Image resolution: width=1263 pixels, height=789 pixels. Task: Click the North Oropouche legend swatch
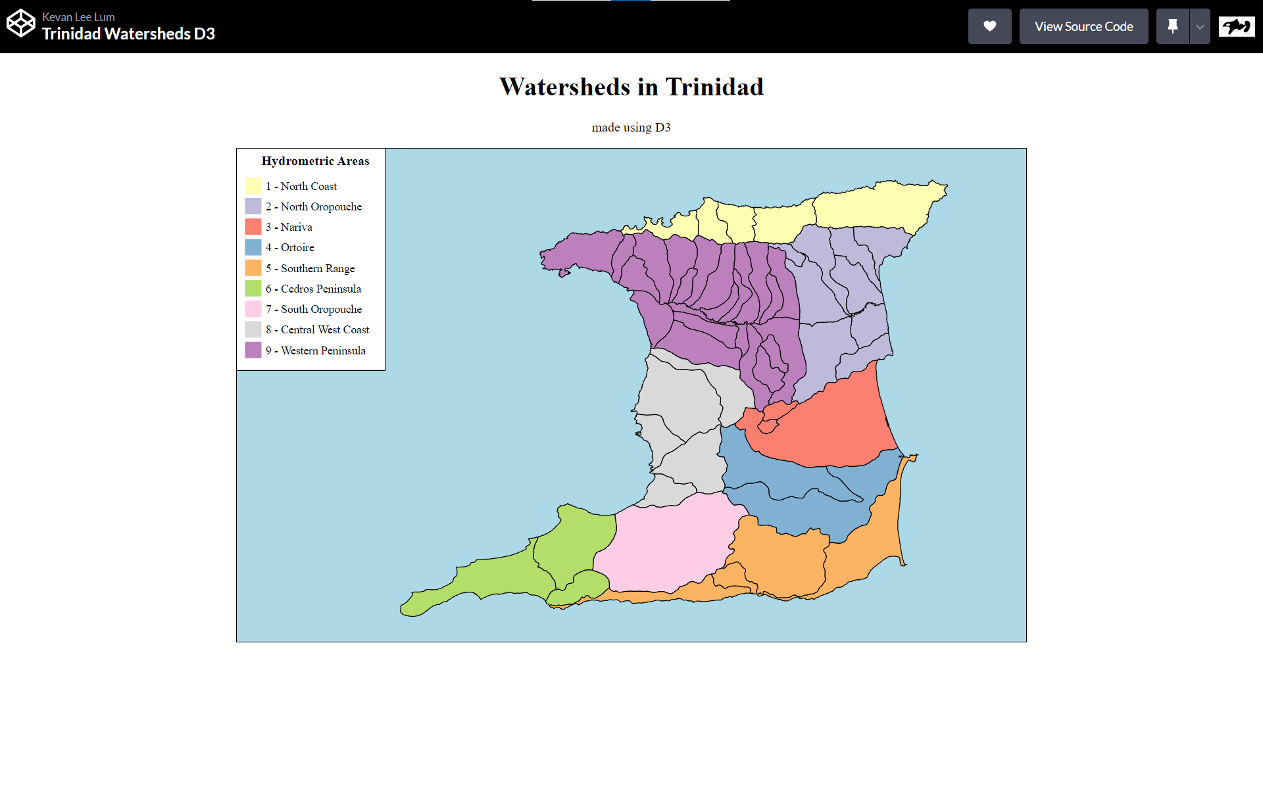[x=253, y=206]
